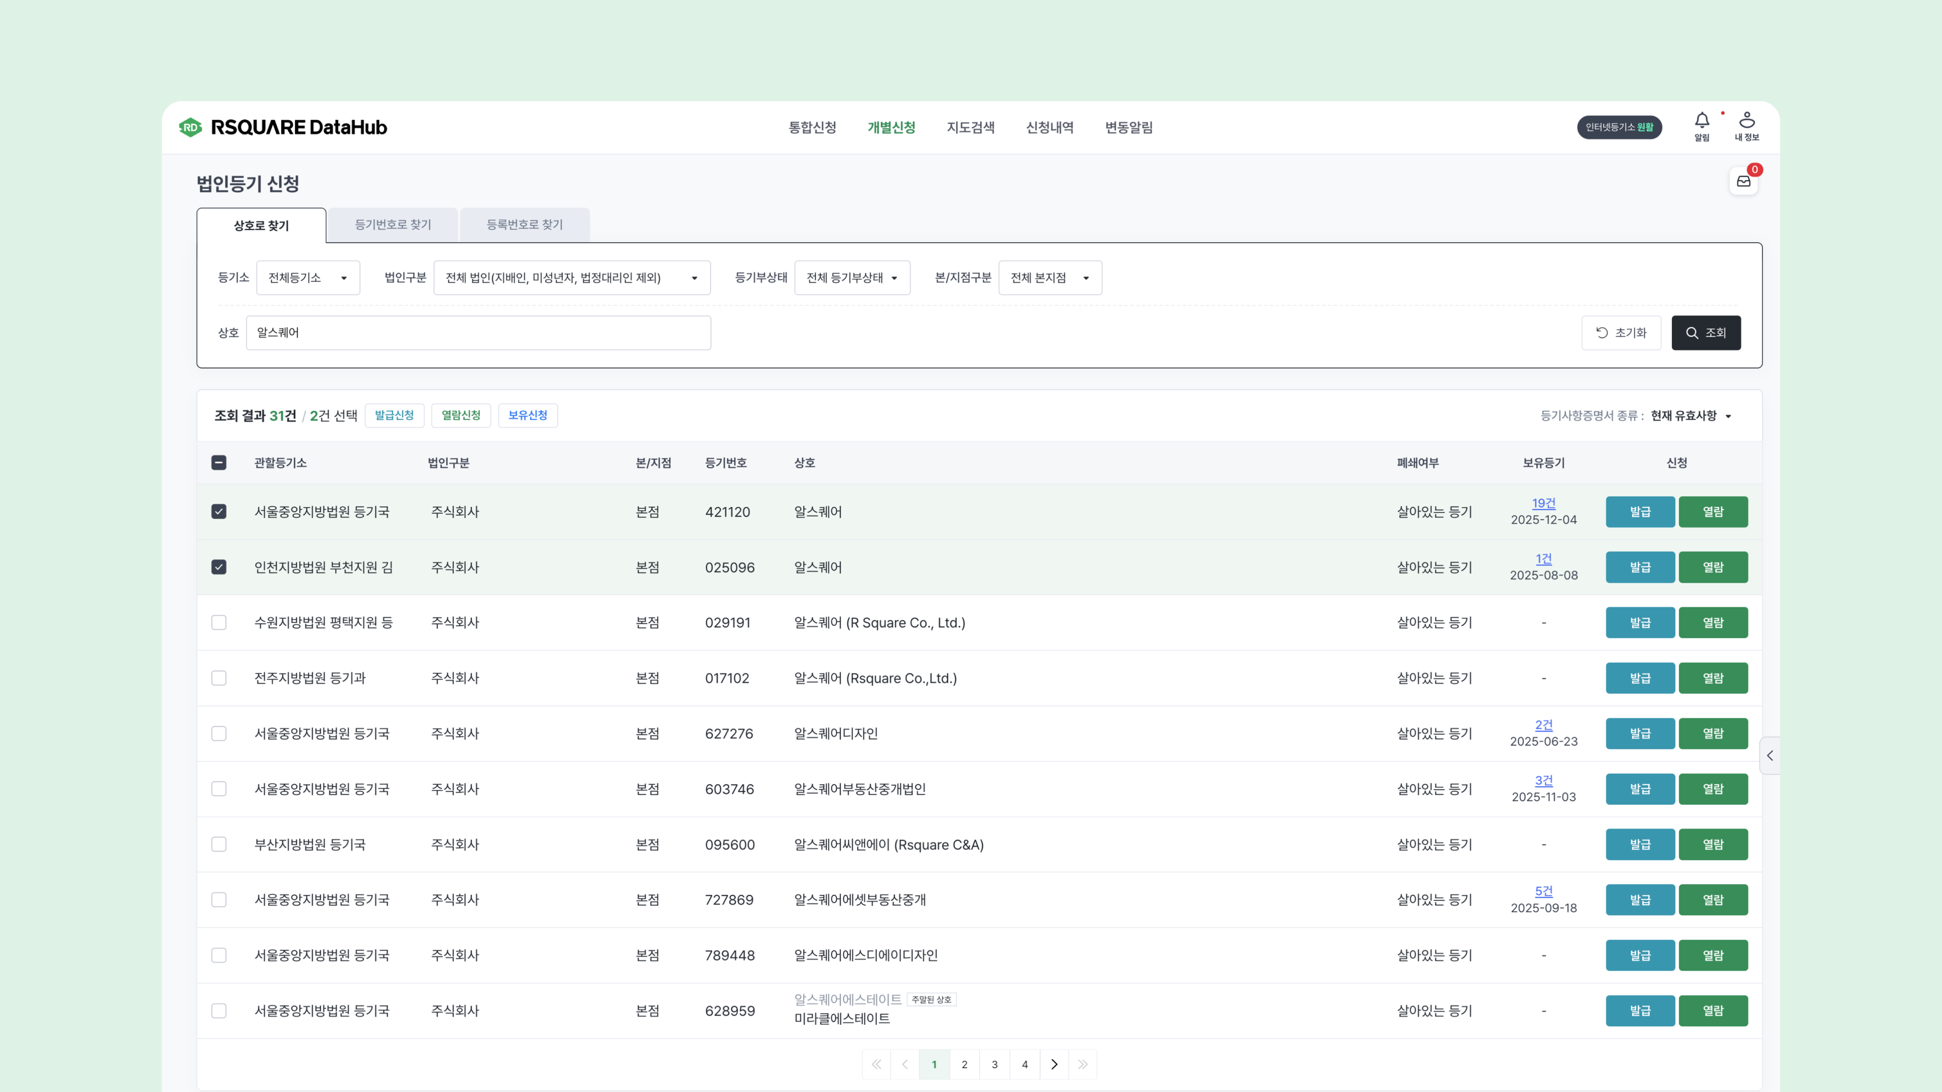Check the 알스퀘어디자인 row checkbox
This screenshot has height=1092, width=1942.
click(218, 733)
